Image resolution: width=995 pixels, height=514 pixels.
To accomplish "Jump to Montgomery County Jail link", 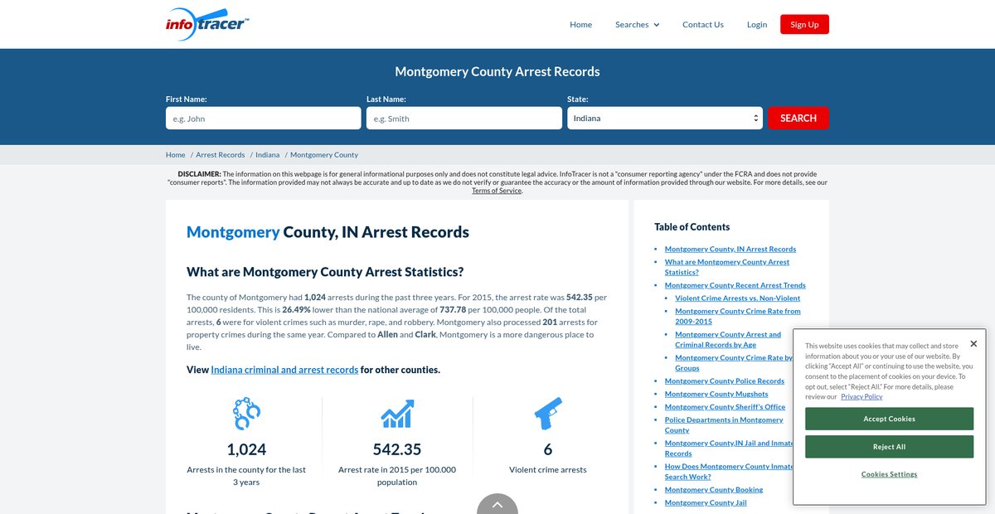I will [706, 502].
